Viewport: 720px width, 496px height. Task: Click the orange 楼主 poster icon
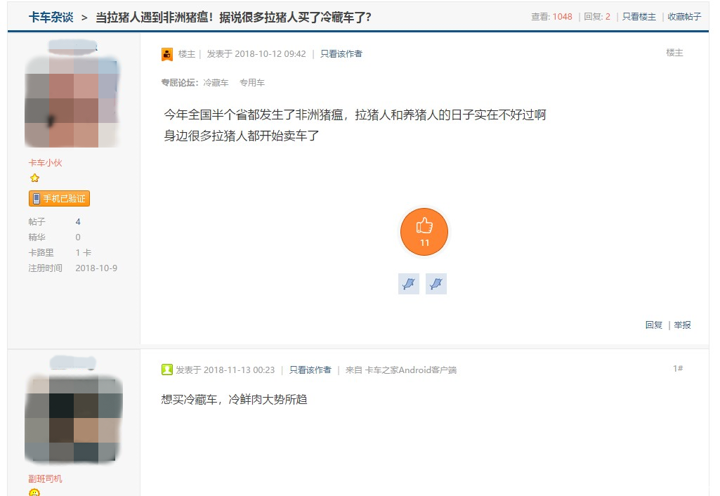click(x=167, y=54)
